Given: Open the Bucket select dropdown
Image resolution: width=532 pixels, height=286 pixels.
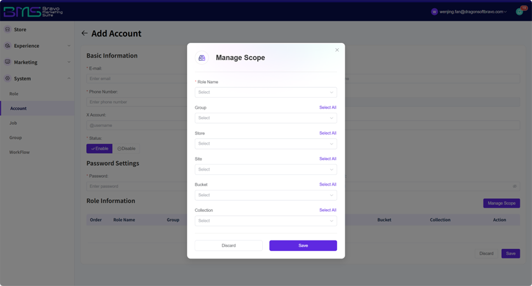Looking at the screenshot, I should (x=265, y=195).
